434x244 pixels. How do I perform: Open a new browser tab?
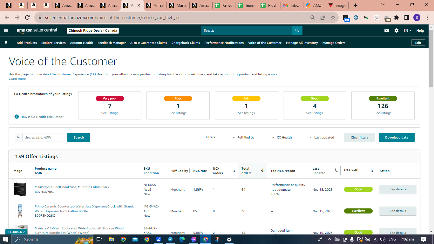[356, 5]
